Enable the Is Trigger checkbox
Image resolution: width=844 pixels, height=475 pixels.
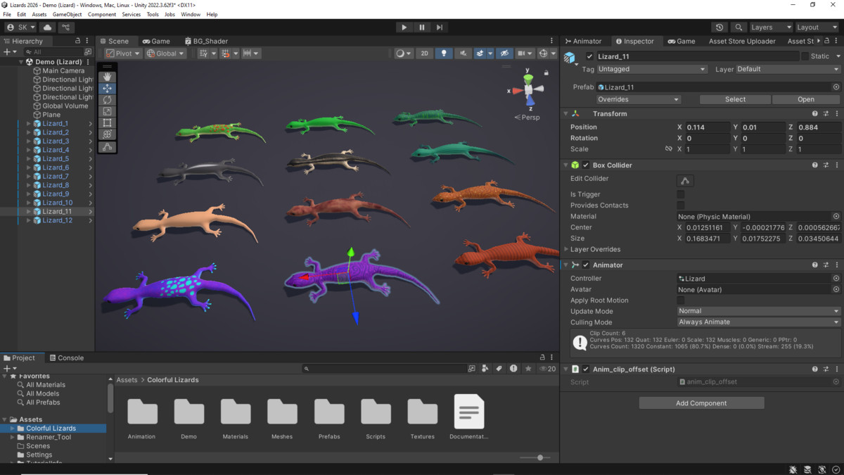[x=679, y=194]
